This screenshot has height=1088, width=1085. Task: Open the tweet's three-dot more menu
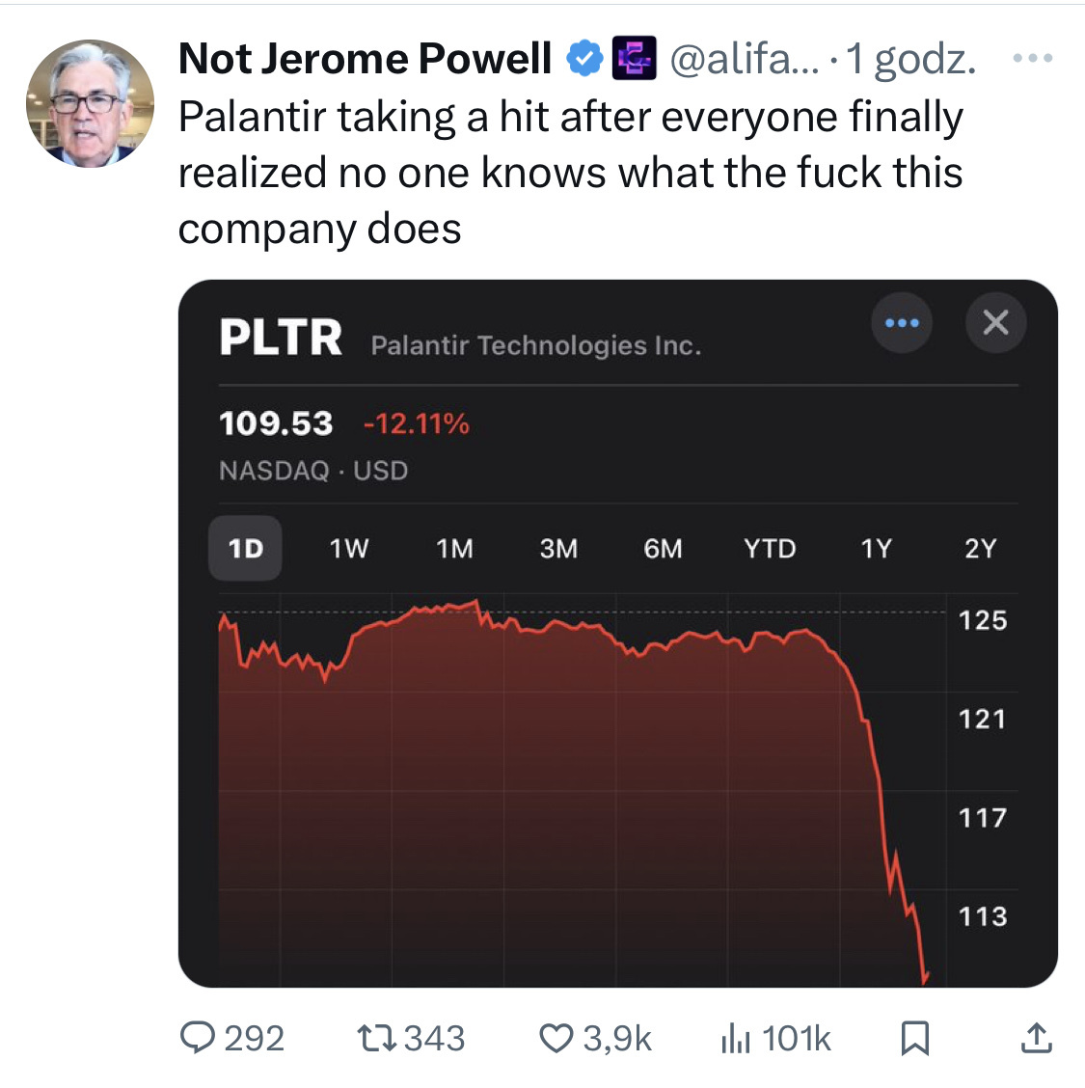[x=1032, y=59]
